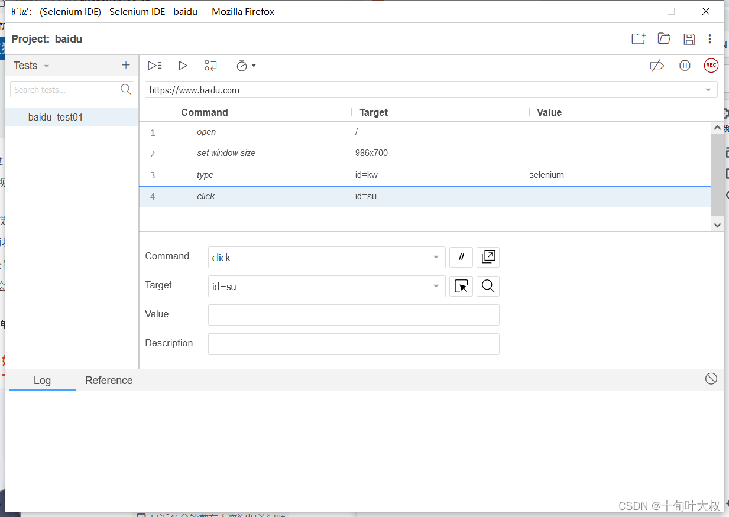The width and height of the screenshot is (729, 517).
Task: Click the step over current command icon
Action: pos(210,66)
